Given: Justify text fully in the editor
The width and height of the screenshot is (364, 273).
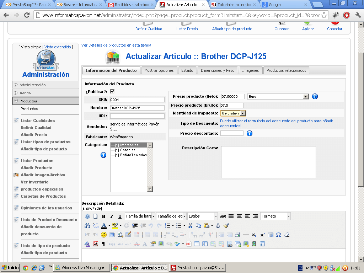Looking at the screenshot, I should pyautogui.click(x=231, y=216).
